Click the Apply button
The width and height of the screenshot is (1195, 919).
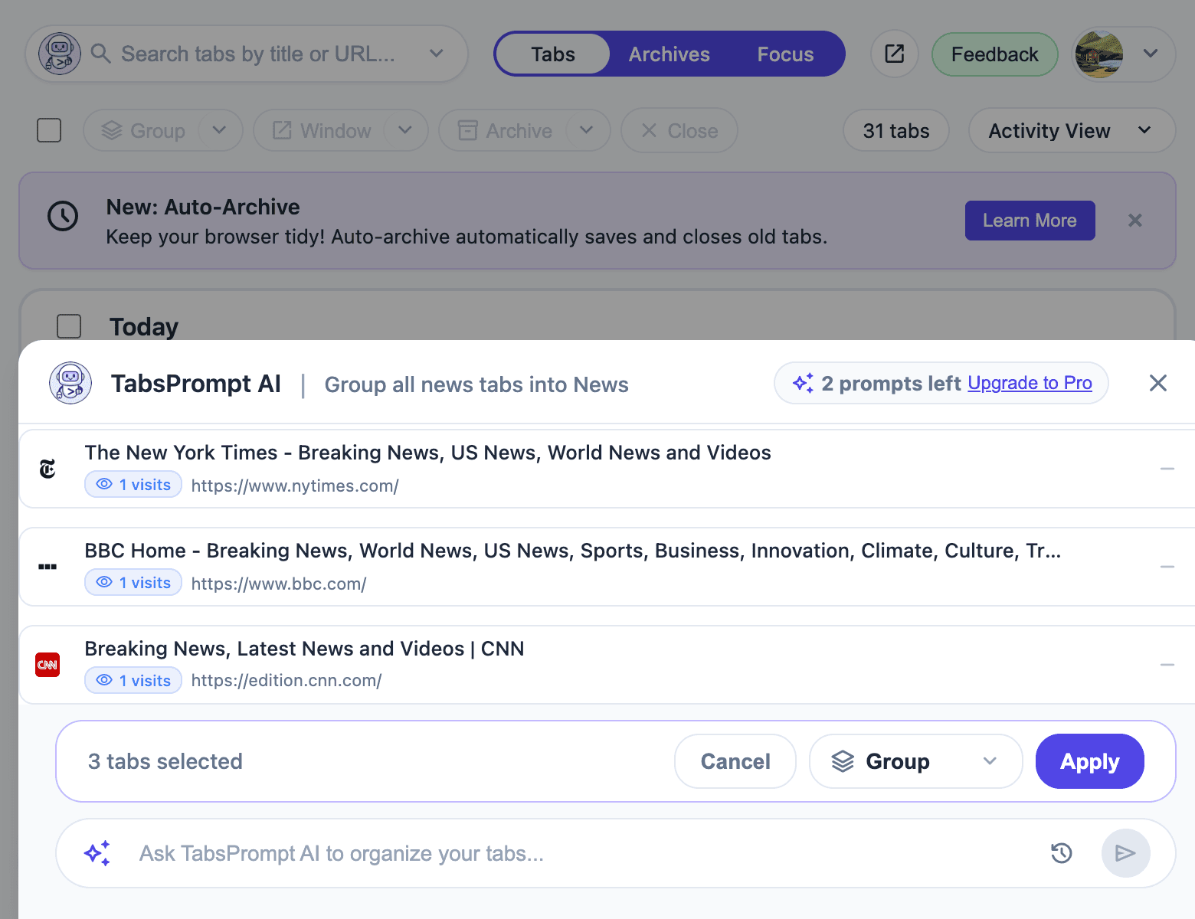[x=1089, y=761]
